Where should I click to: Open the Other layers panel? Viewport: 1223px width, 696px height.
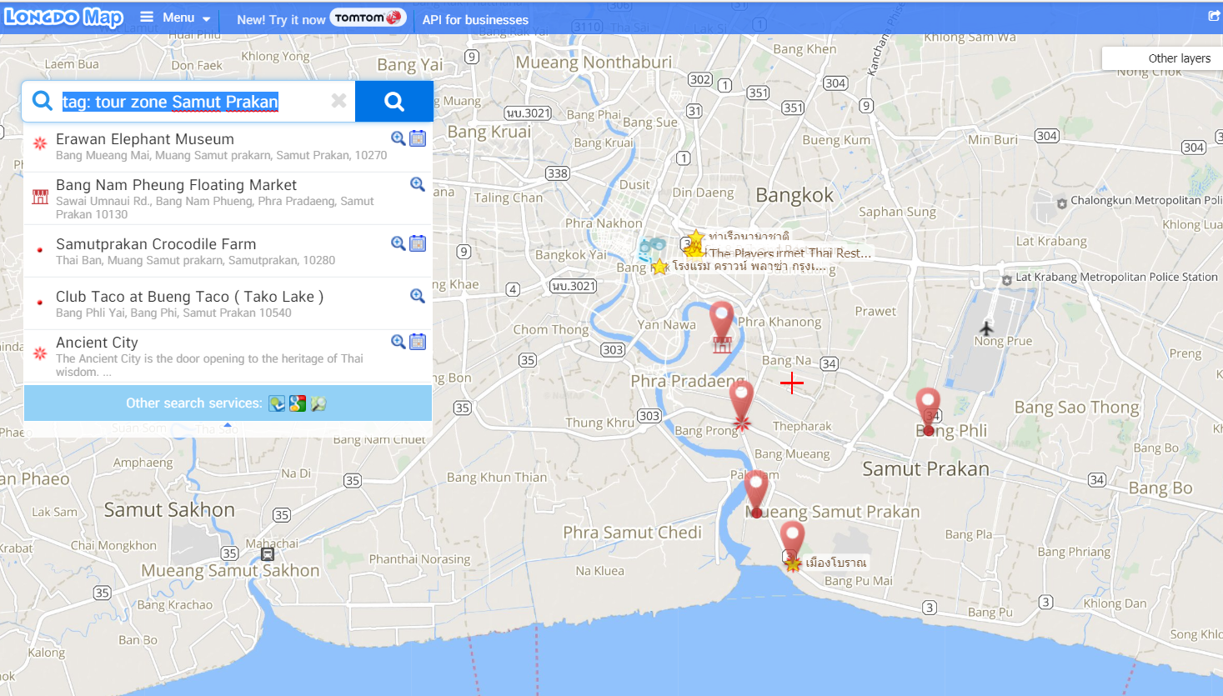[1179, 58]
